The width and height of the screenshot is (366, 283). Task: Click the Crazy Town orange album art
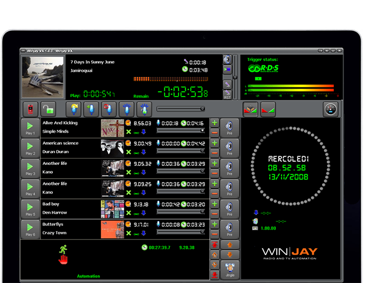(112, 230)
